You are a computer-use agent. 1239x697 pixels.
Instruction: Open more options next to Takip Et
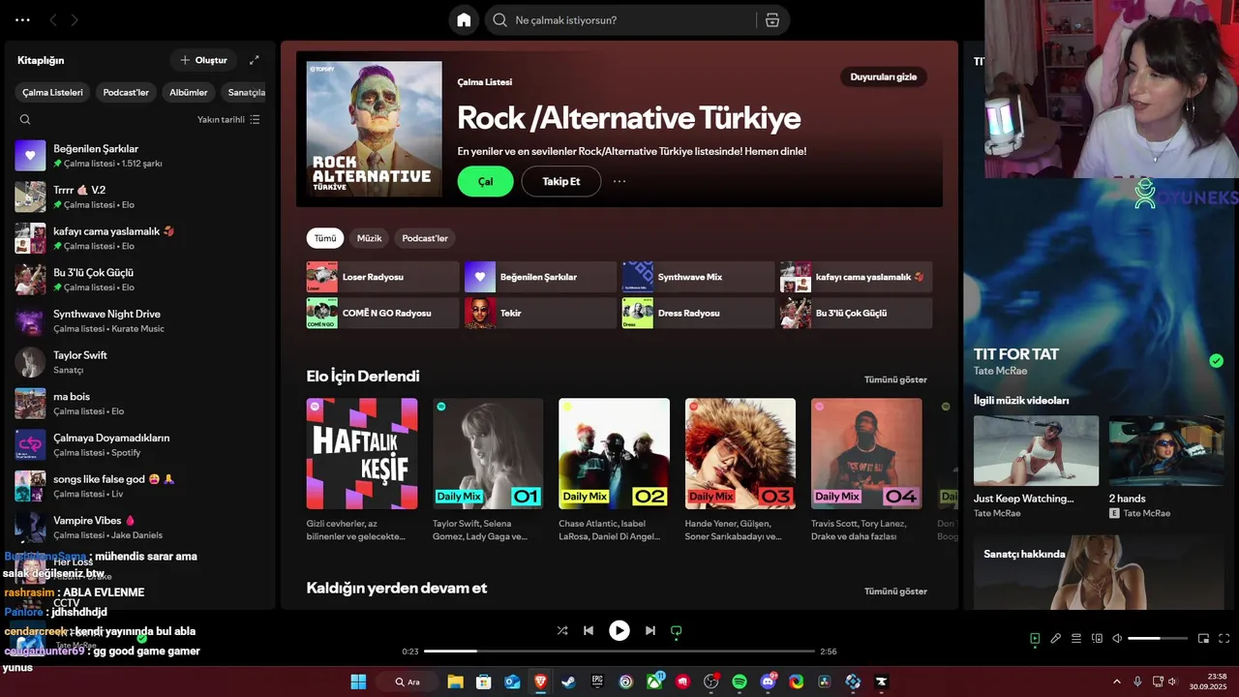point(619,181)
